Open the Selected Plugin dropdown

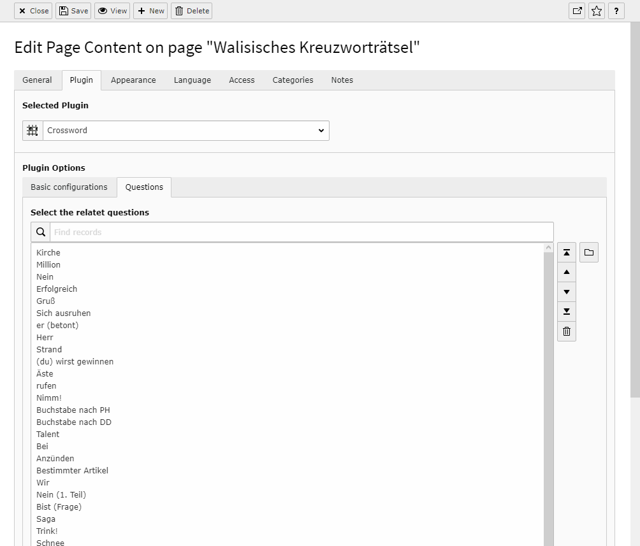(x=186, y=131)
